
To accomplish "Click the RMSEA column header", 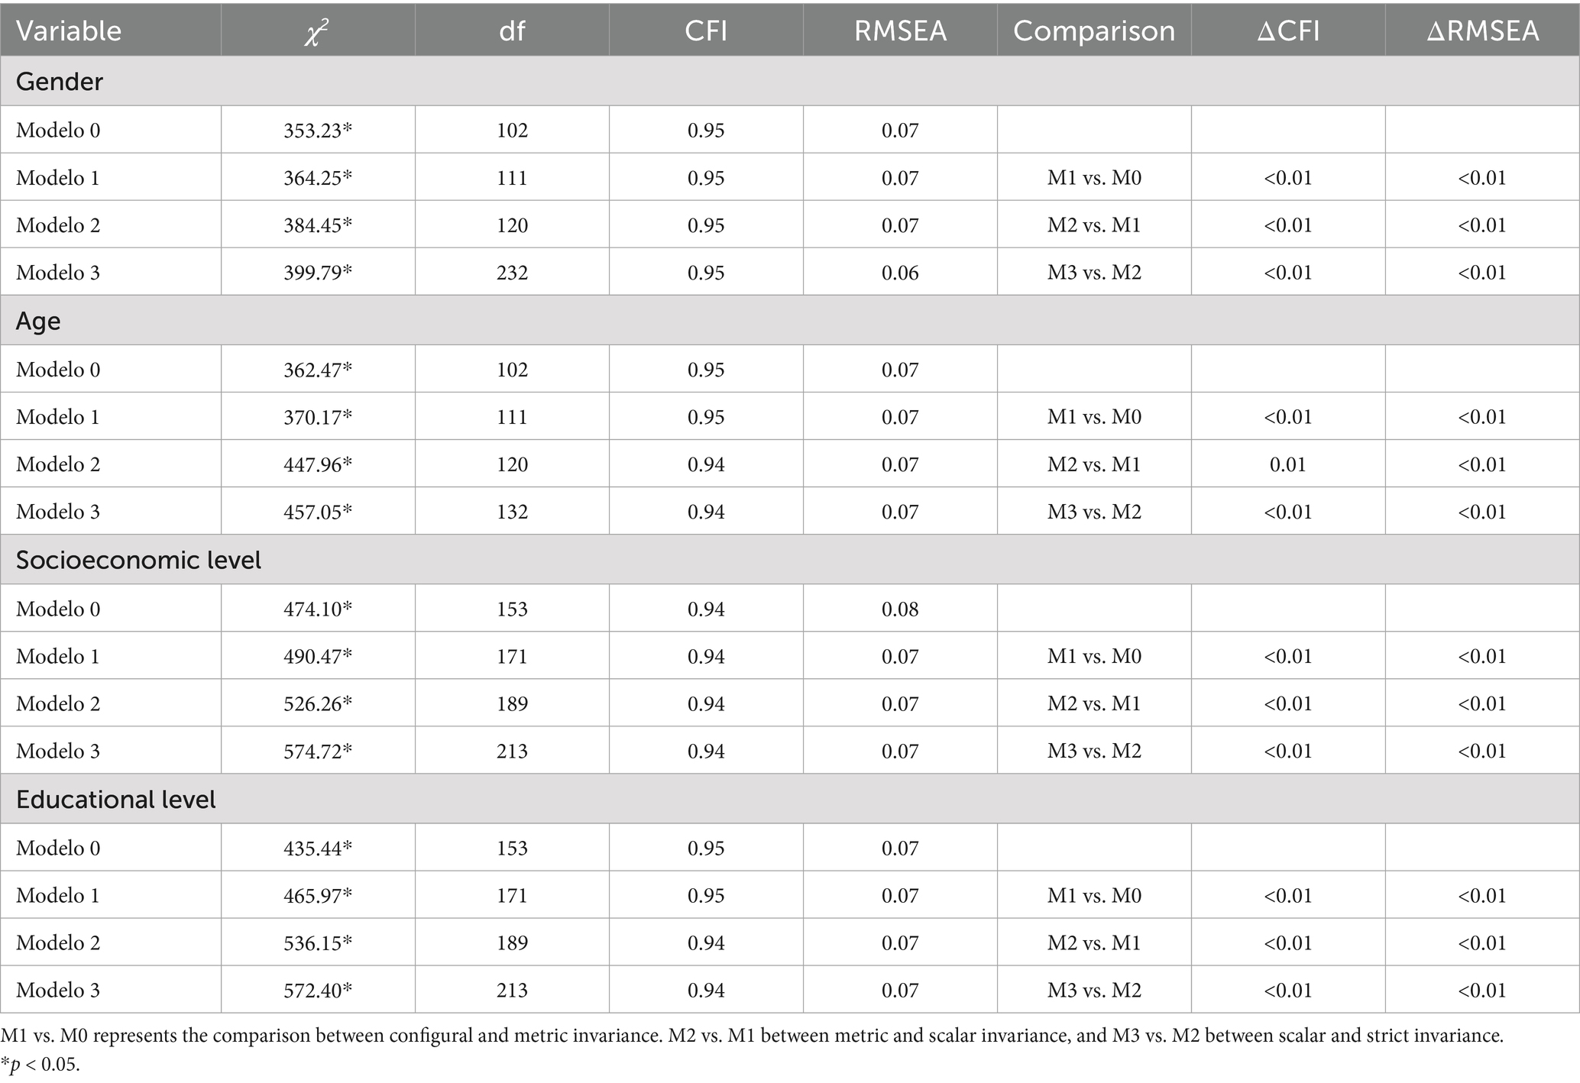I will tap(900, 31).
